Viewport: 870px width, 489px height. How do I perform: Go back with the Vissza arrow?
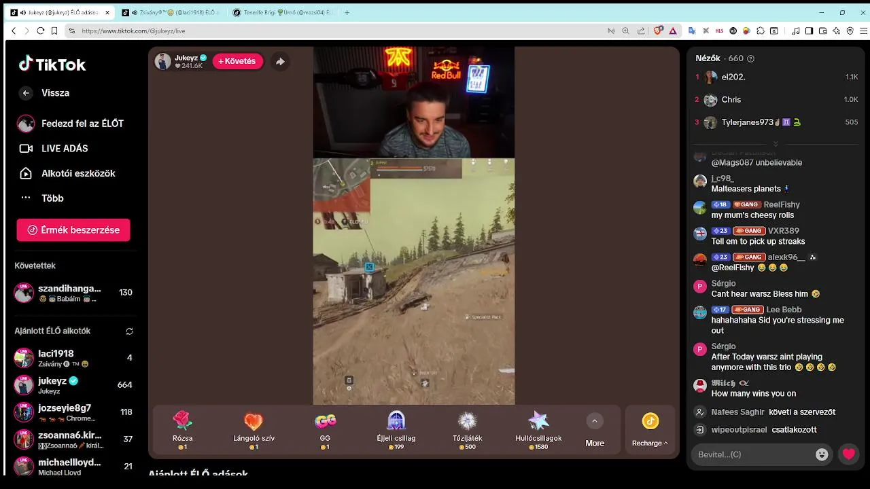coord(26,93)
